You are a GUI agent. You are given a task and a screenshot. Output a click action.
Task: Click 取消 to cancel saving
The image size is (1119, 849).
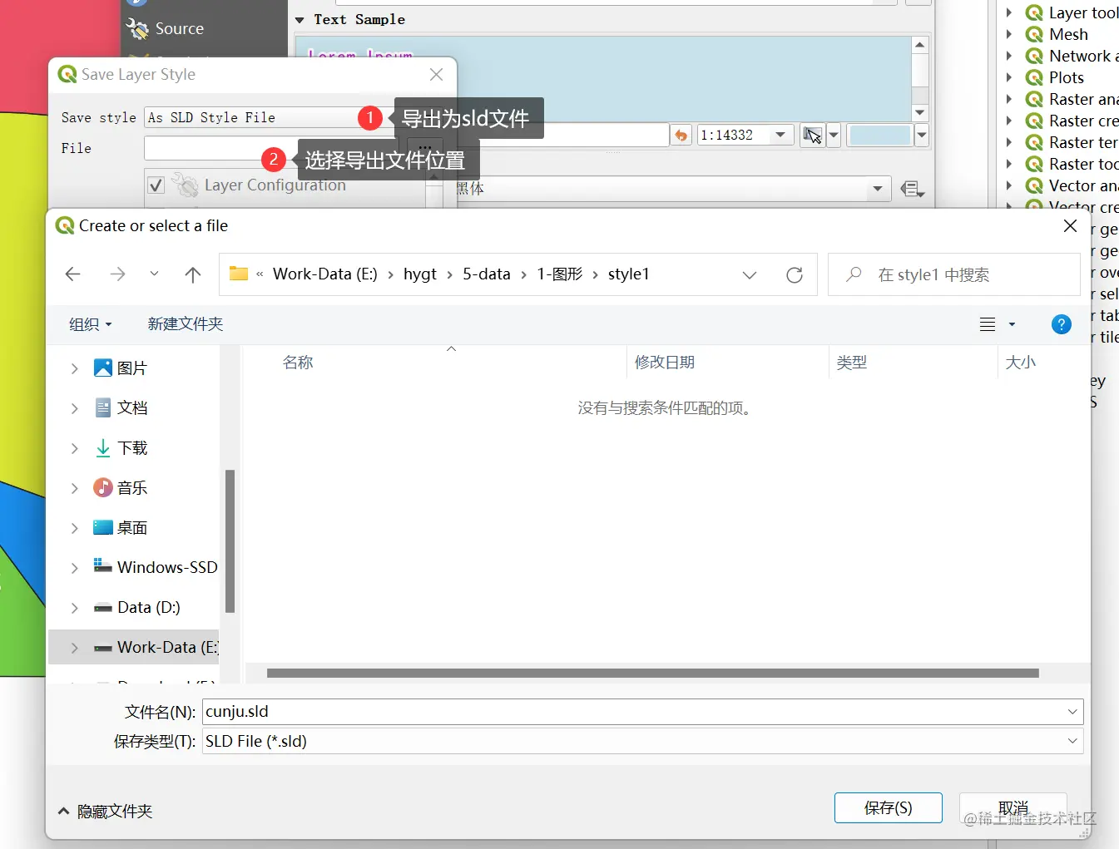[x=1013, y=807]
